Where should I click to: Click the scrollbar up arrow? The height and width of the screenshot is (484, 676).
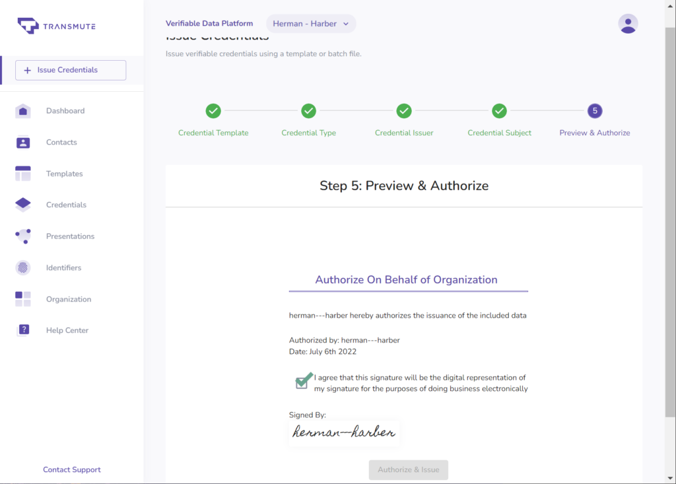[671, 6]
